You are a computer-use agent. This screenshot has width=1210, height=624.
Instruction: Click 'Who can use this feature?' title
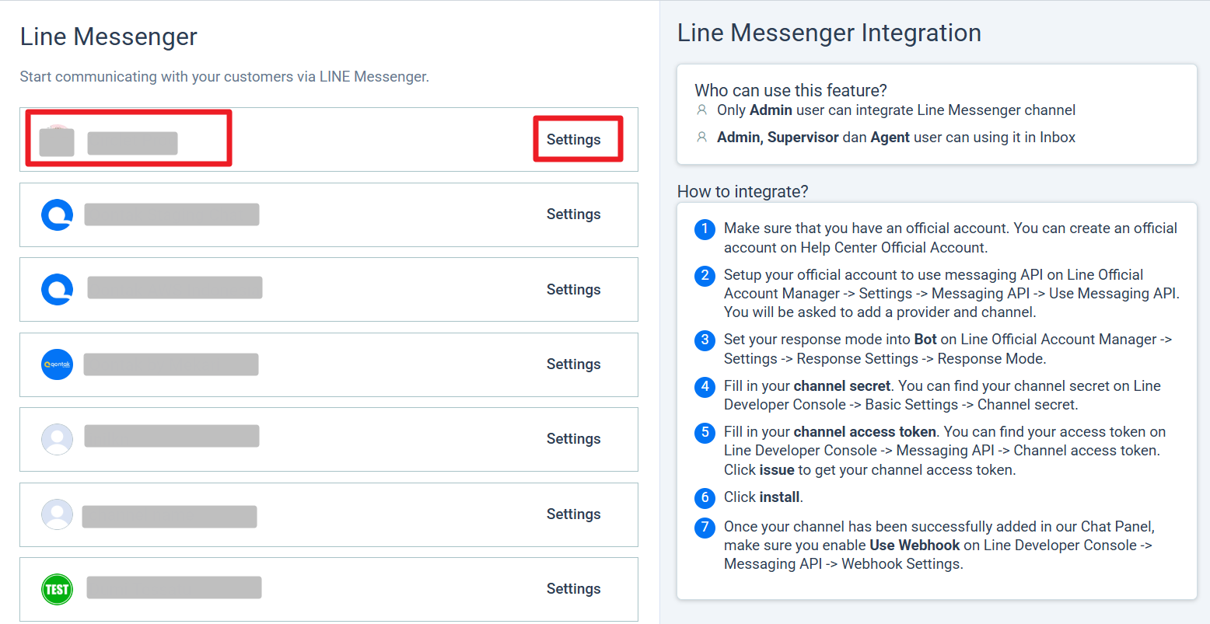[x=791, y=90]
